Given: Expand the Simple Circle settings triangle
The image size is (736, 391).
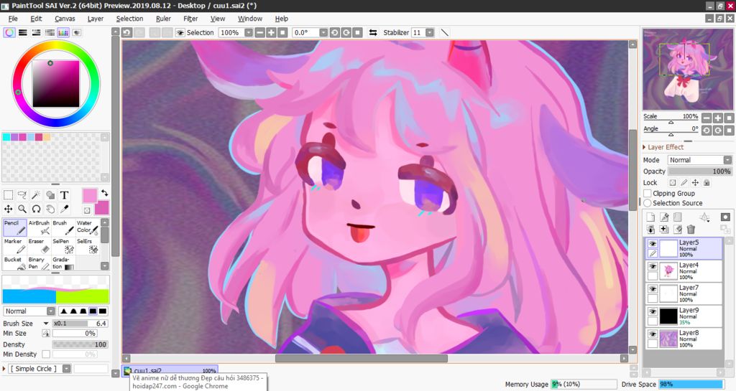Looking at the screenshot, I should [x=4, y=369].
